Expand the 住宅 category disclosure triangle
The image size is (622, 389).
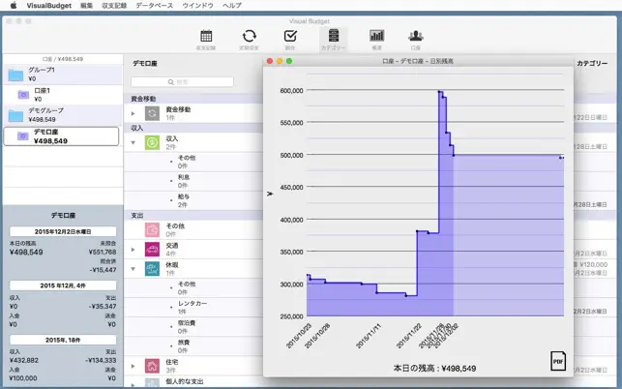133,366
